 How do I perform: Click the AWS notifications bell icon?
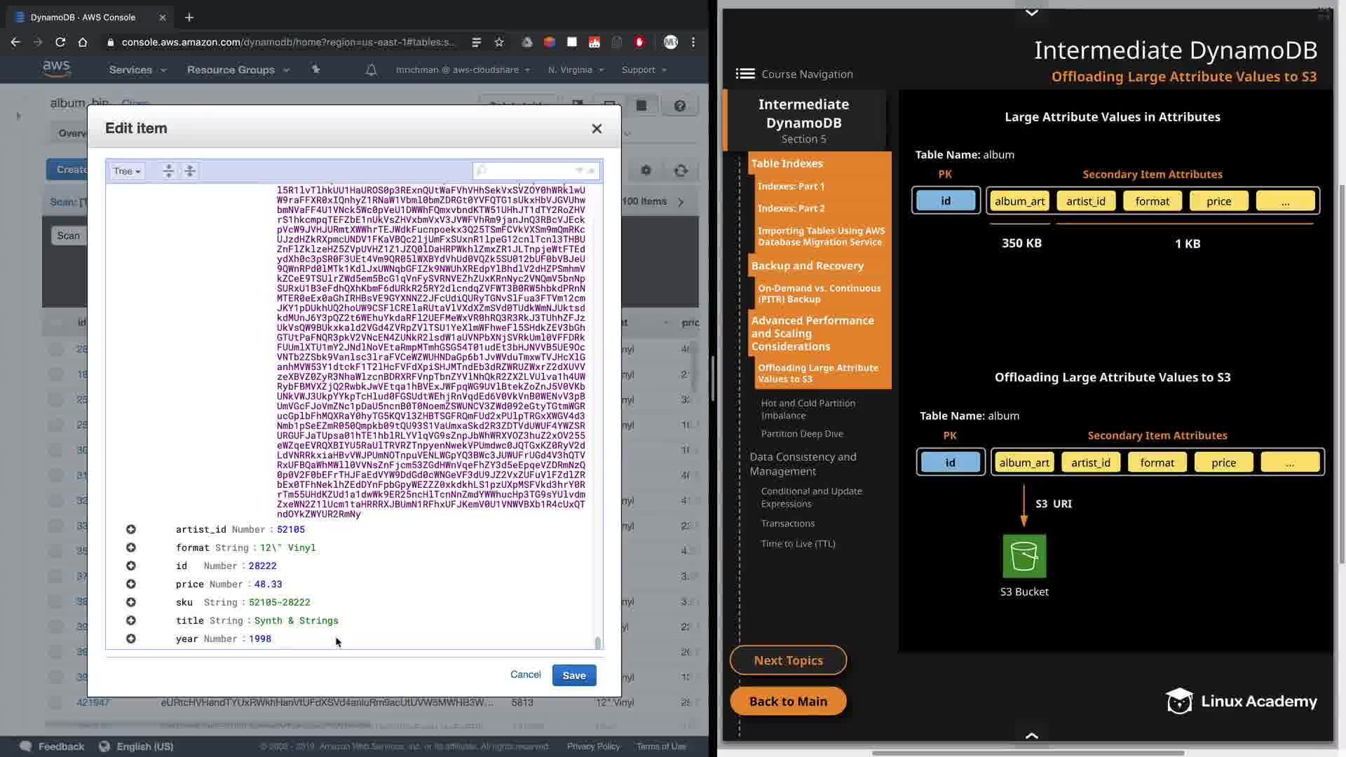coord(372,69)
